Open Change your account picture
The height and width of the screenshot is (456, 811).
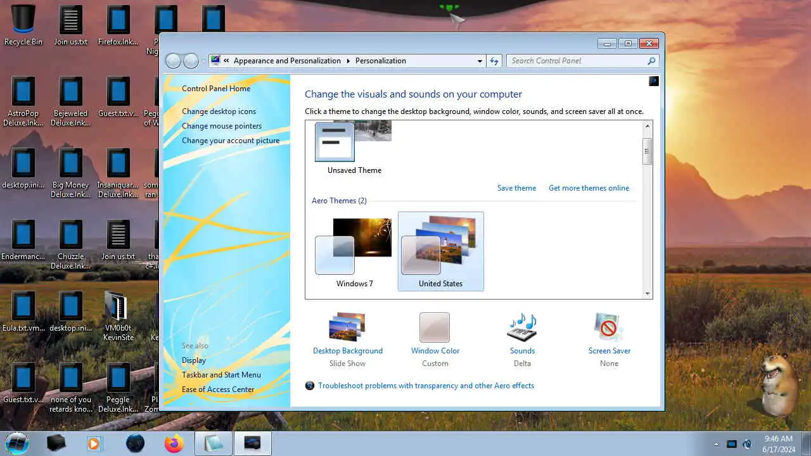[231, 141]
